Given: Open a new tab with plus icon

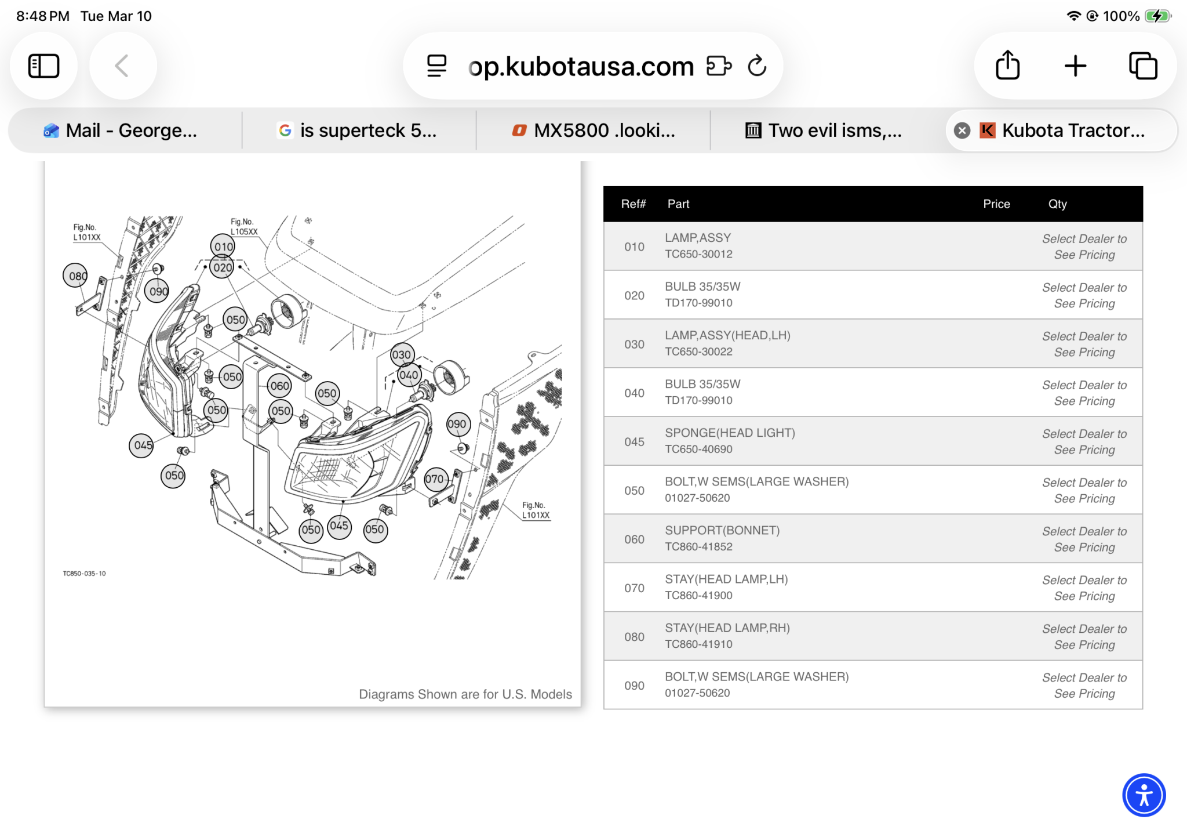Looking at the screenshot, I should pyautogui.click(x=1075, y=66).
